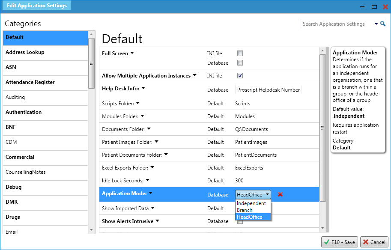Expand Excel Exports Folder arrow
Screen dimensions: 391x250
pyautogui.click(x=152, y=167)
